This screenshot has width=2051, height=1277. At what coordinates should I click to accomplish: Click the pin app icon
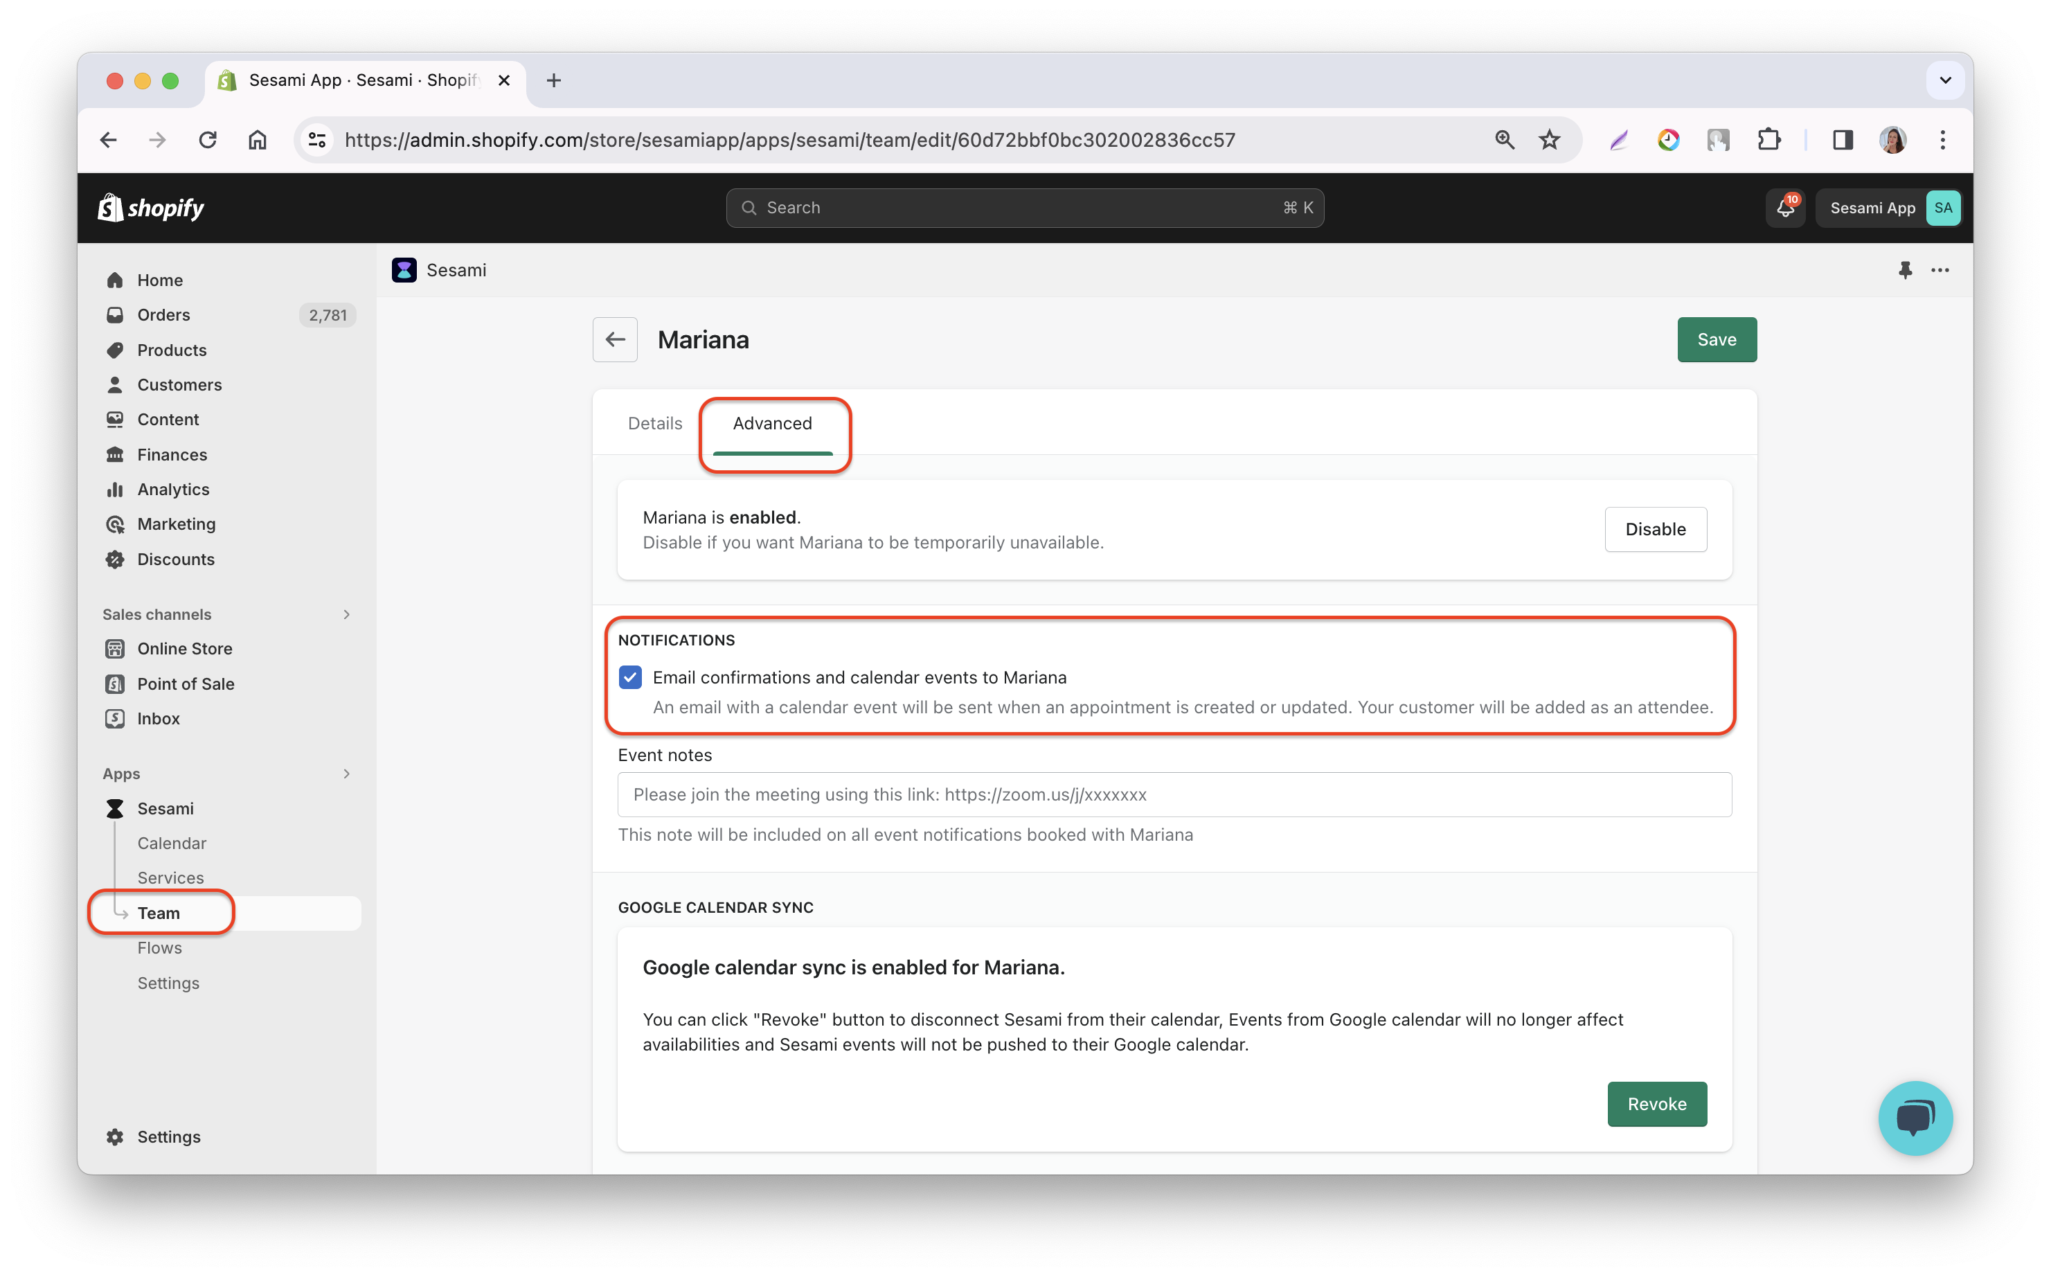[x=1904, y=270]
